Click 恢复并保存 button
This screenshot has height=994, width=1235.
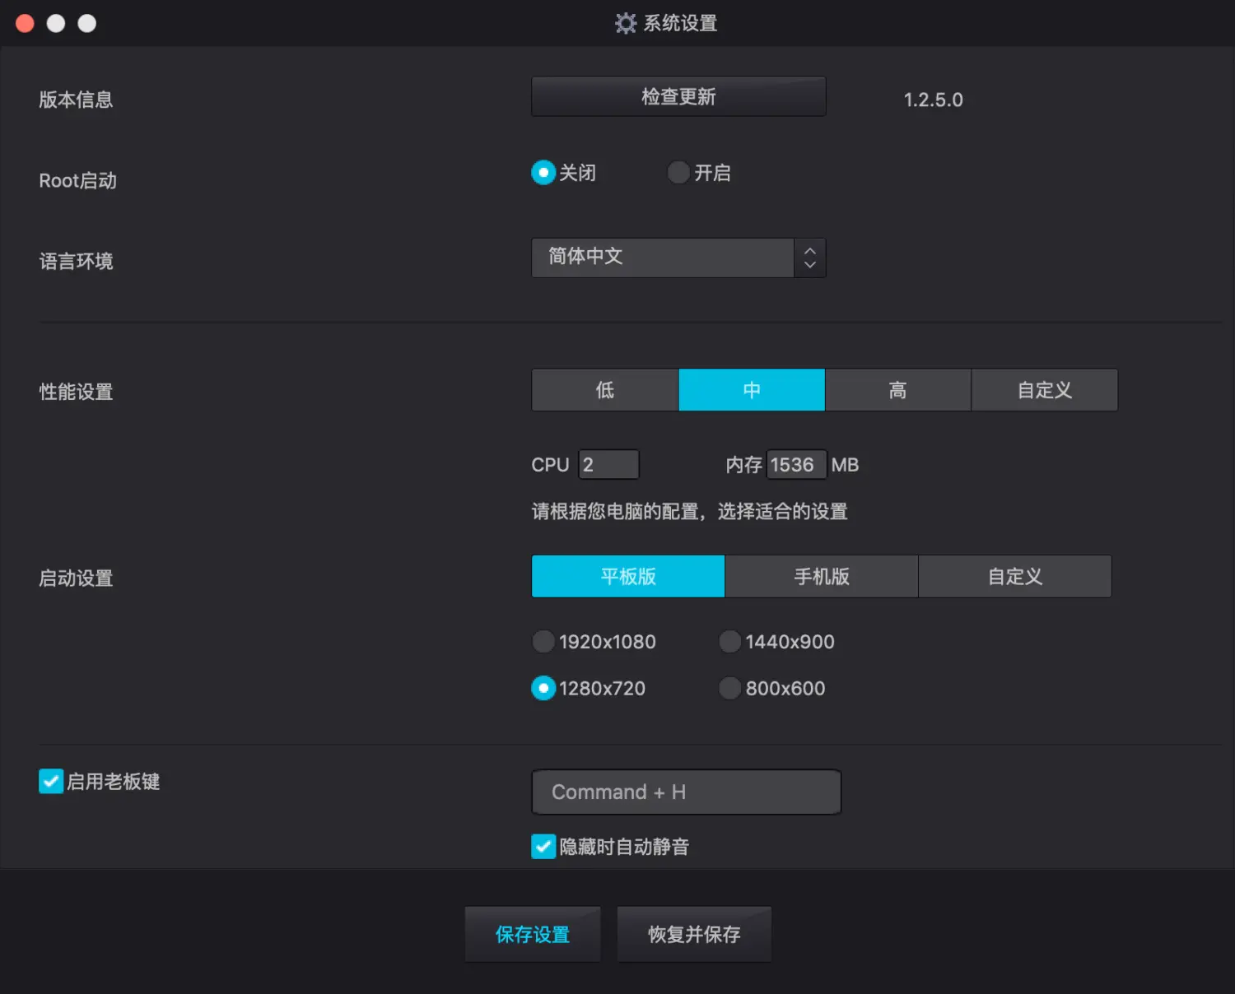694,934
